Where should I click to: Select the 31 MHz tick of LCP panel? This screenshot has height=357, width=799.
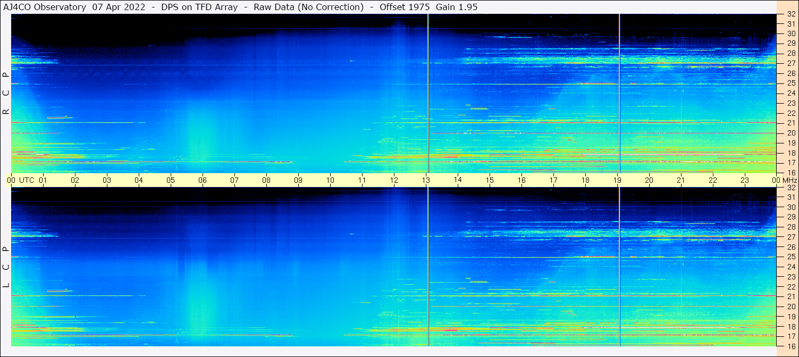[791, 197]
